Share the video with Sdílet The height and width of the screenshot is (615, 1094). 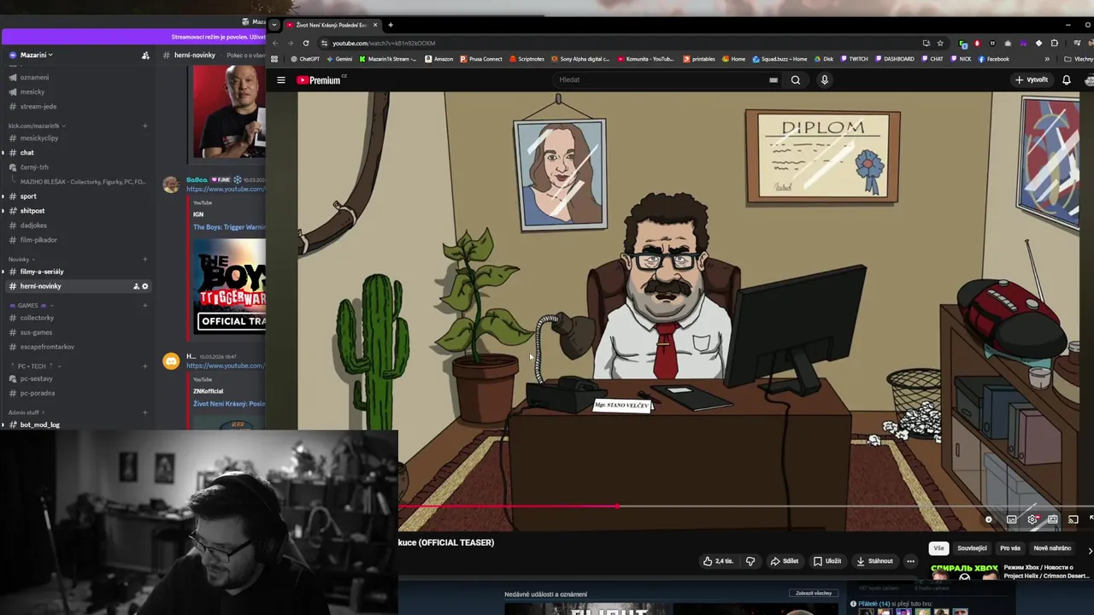click(x=784, y=561)
